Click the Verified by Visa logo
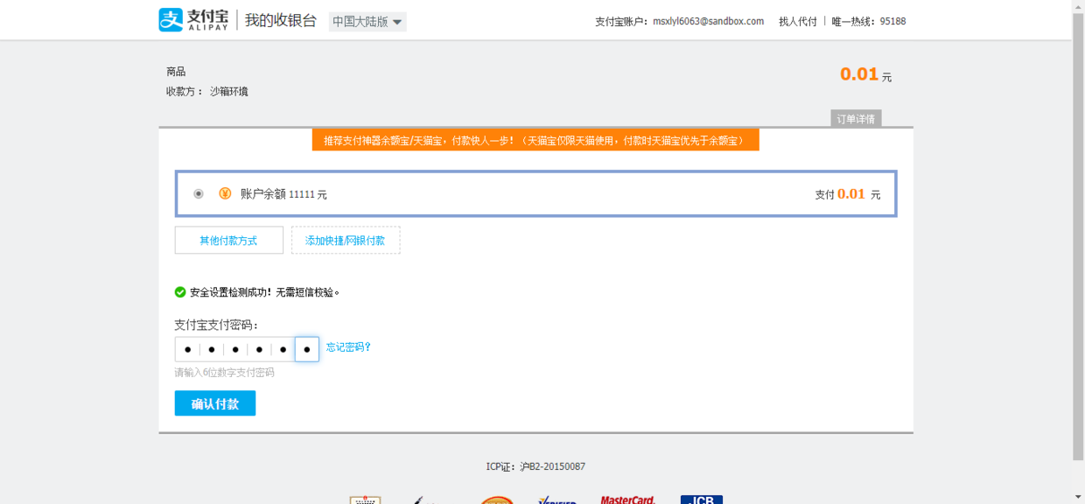The width and height of the screenshot is (1085, 504). point(557,500)
